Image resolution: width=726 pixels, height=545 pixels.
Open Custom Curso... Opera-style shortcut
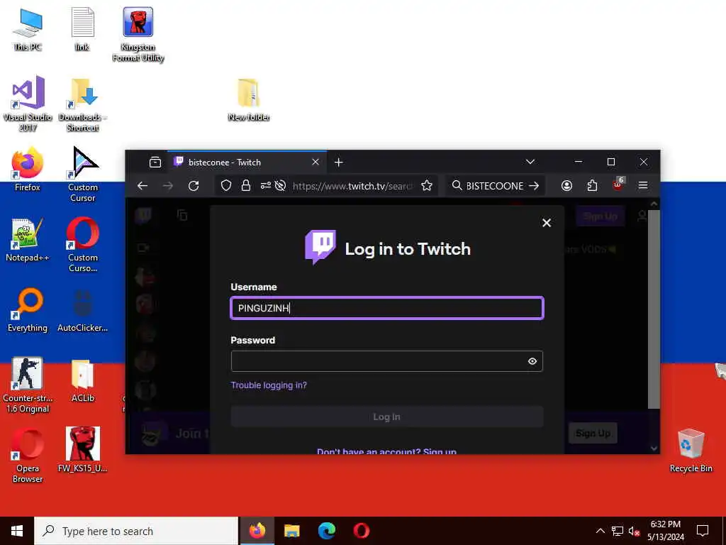click(83, 244)
